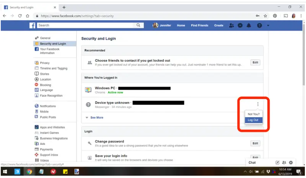Open Apps and Websites settings
Image resolution: width=306 pixels, height=178 pixels.
(52, 127)
